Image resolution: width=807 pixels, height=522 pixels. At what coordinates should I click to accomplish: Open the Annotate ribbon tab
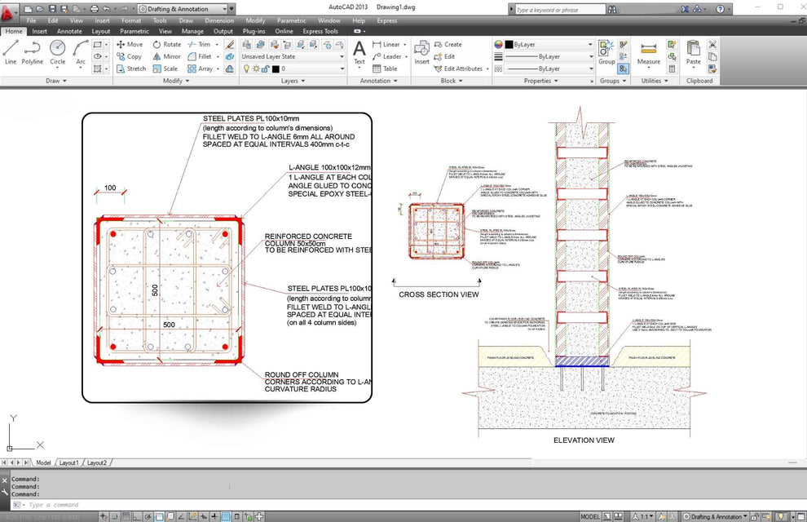click(69, 32)
